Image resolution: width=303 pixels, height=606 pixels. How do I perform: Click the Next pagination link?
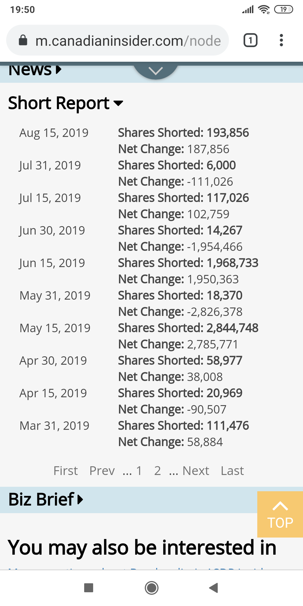pyautogui.click(x=196, y=471)
